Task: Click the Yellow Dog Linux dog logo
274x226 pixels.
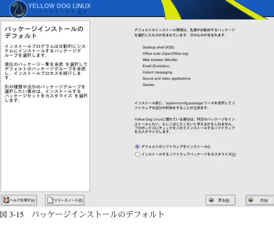Action: (x=18, y=9)
